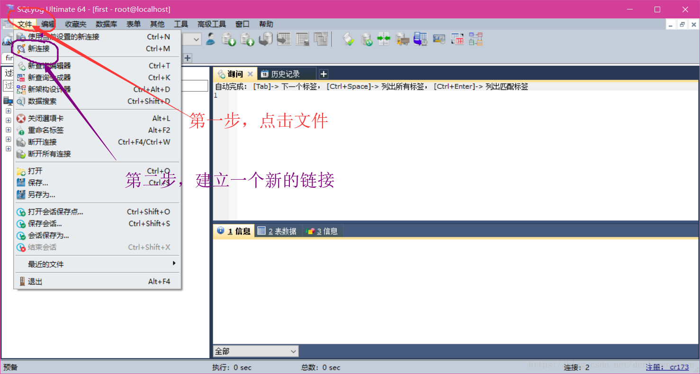The height and width of the screenshot is (374, 700).
Task: Switch to the 历史记录 tab
Action: (286, 74)
